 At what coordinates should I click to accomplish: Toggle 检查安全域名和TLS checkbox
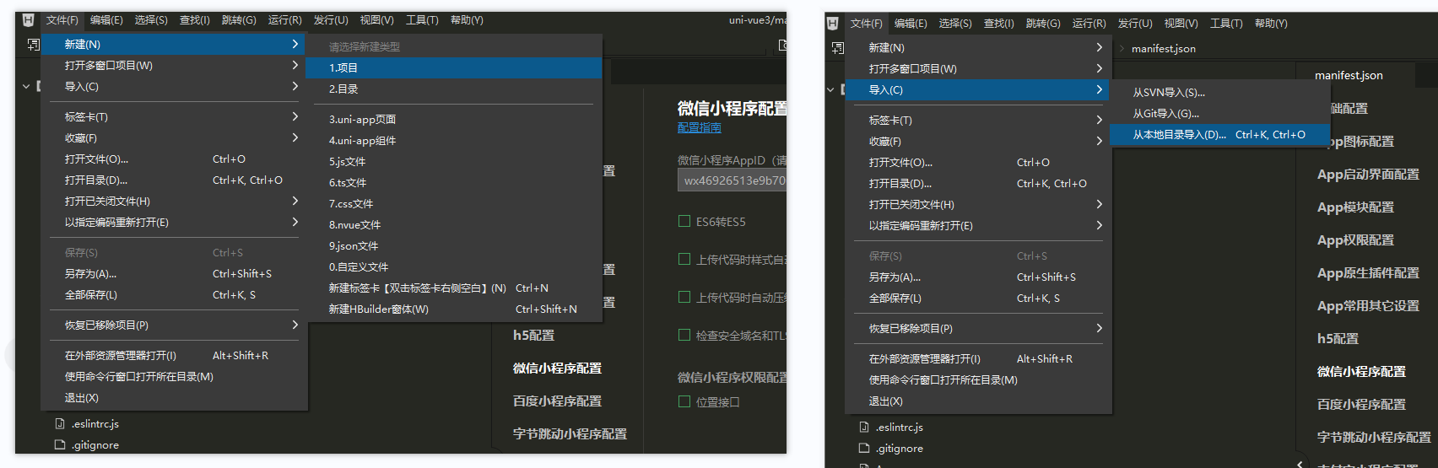[x=684, y=335]
